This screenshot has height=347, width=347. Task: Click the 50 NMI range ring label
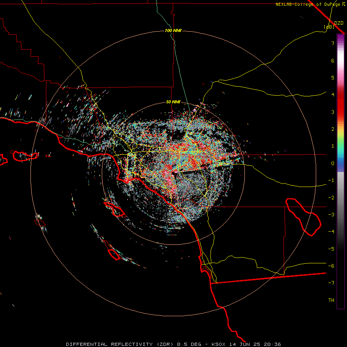coord(173,102)
